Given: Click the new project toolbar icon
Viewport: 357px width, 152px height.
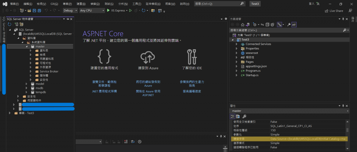Looking at the screenshot, I should coord(22,10).
